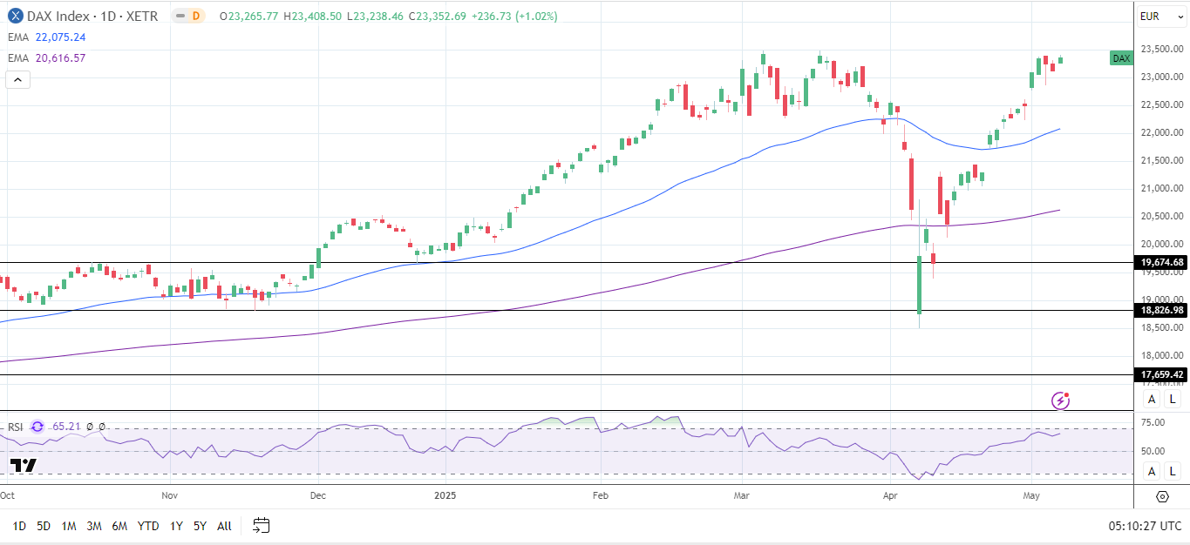Click the RSI value 65.21

67,427
